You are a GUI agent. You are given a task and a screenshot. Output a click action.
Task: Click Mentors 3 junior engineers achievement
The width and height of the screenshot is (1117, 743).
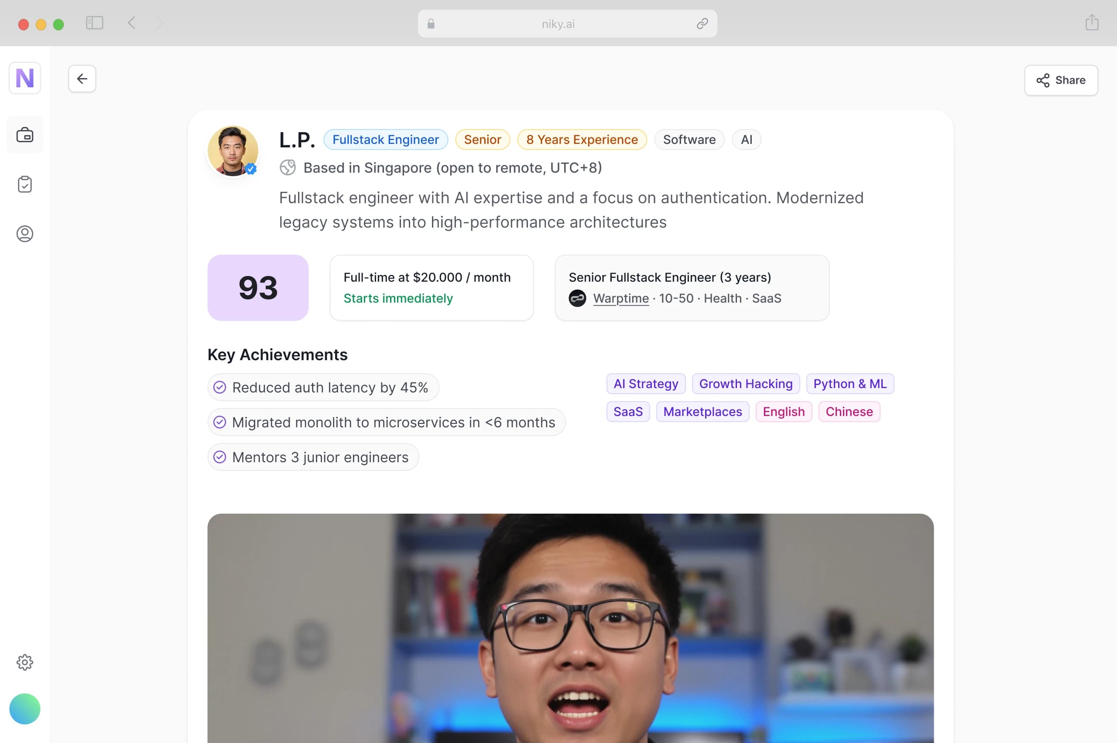point(313,457)
